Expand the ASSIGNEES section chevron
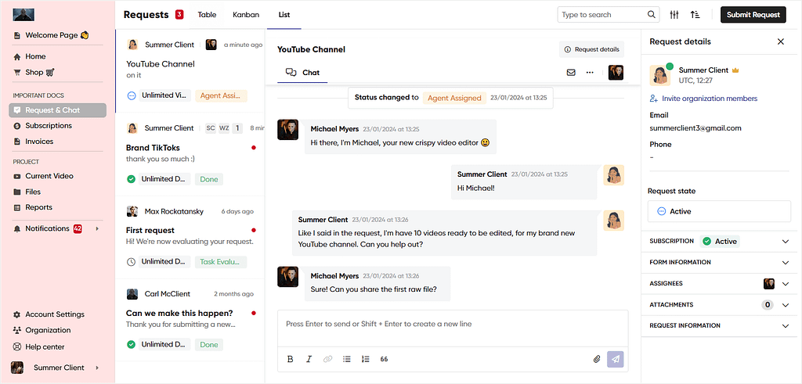This screenshot has width=802, height=384. tap(786, 284)
